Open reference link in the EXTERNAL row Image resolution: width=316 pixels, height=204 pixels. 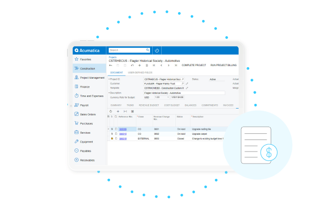click(x=123, y=138)
